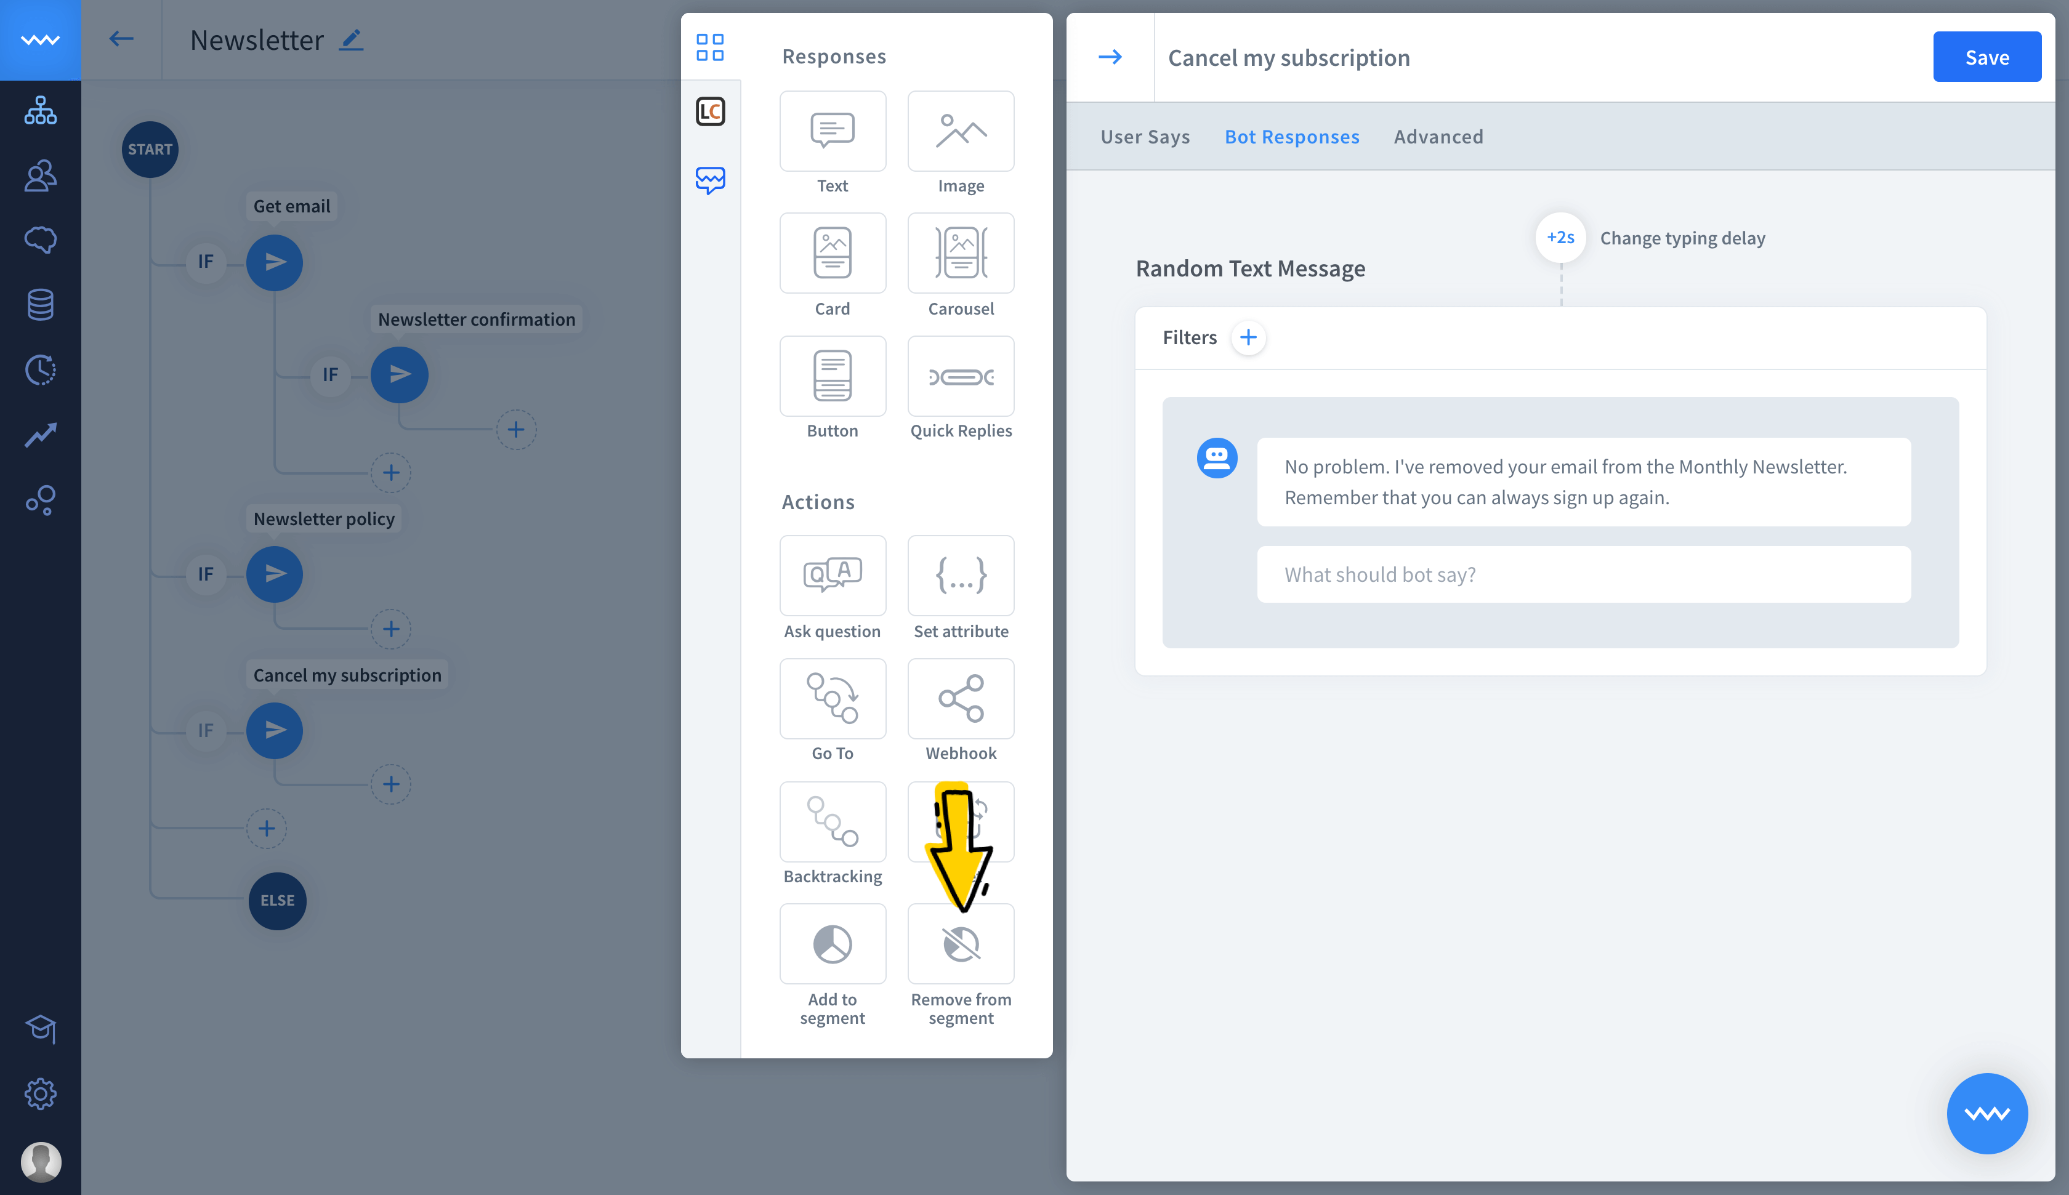Open the Users section in the sidebar

pyautogui.click(x=40, y=175)
